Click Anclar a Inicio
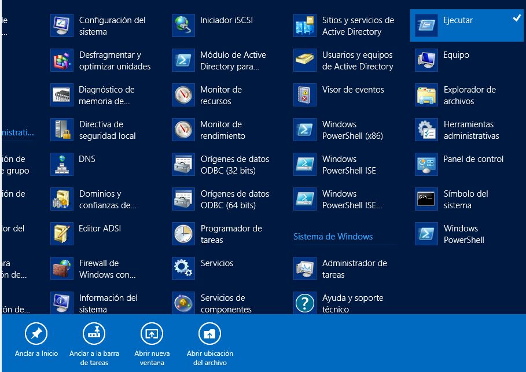 click(36, 341)
